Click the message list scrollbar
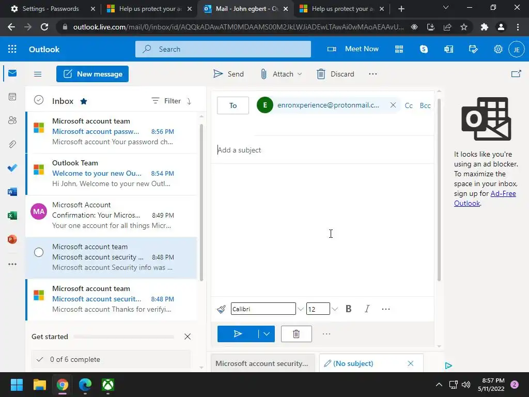529x397 pixels. (201, 203)
